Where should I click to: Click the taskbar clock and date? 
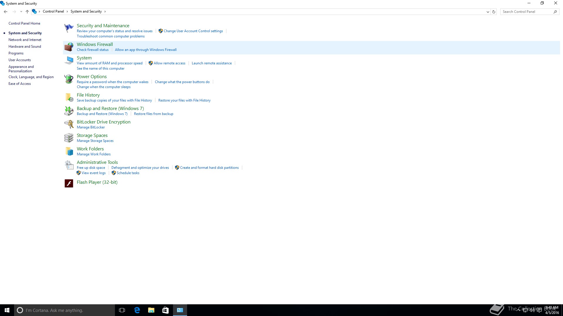pyautogui.click(x=552, y=310)
